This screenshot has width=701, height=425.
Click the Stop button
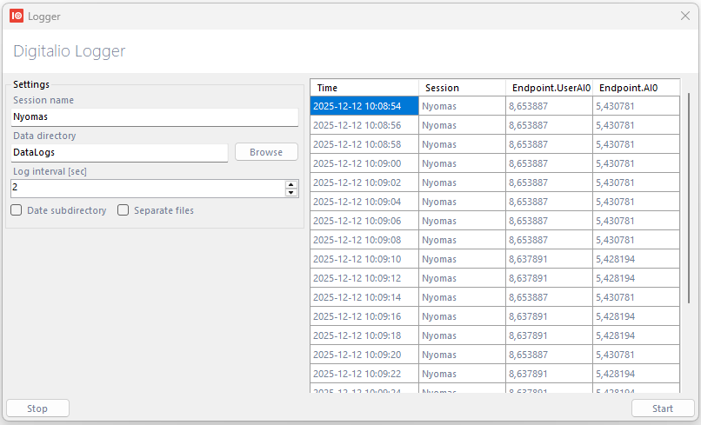[37, 408]
